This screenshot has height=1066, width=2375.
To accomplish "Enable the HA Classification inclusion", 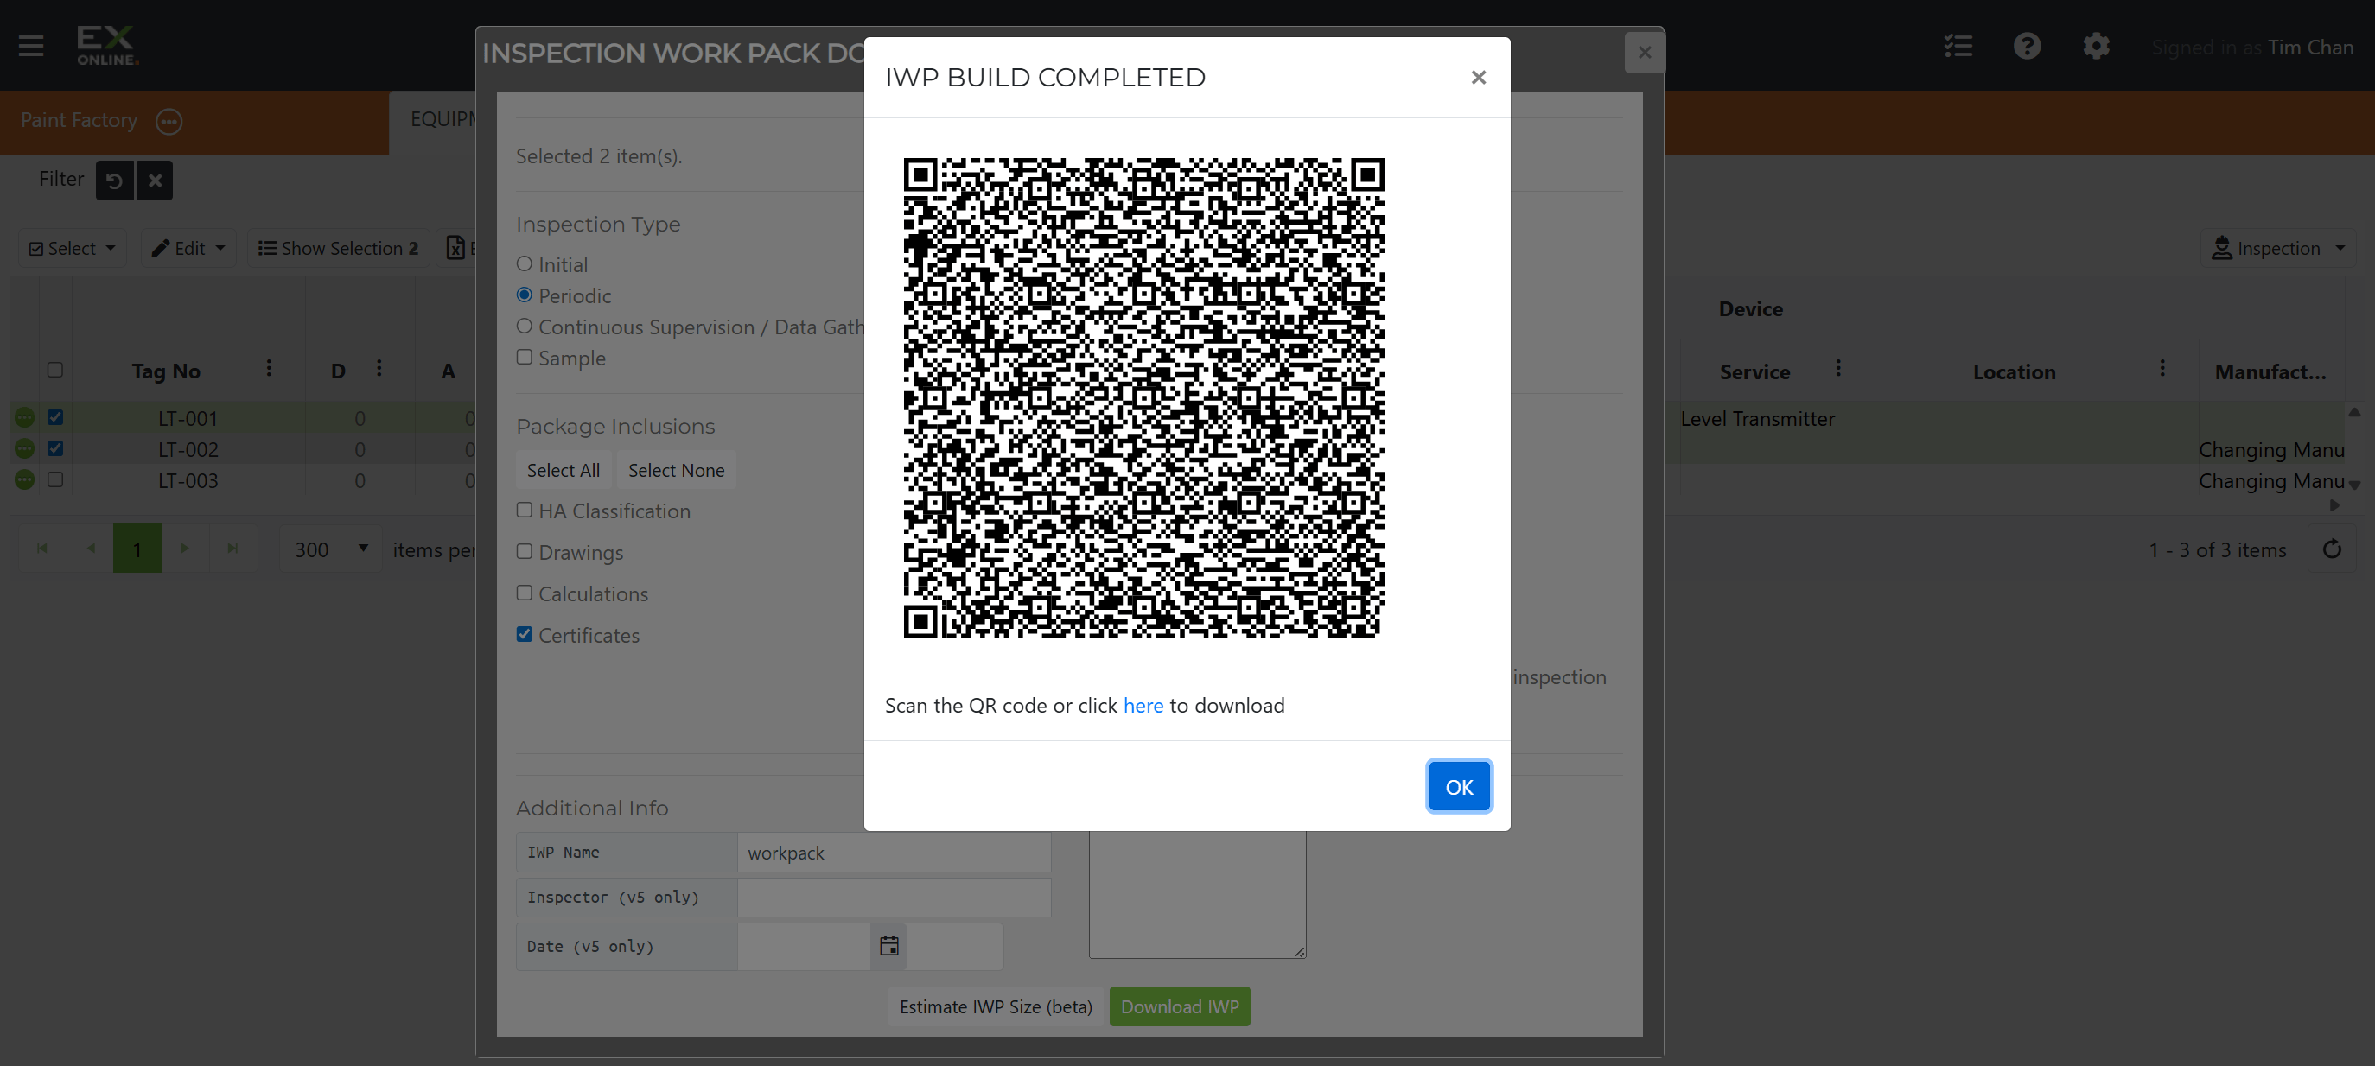I will (x=524, y=510).
